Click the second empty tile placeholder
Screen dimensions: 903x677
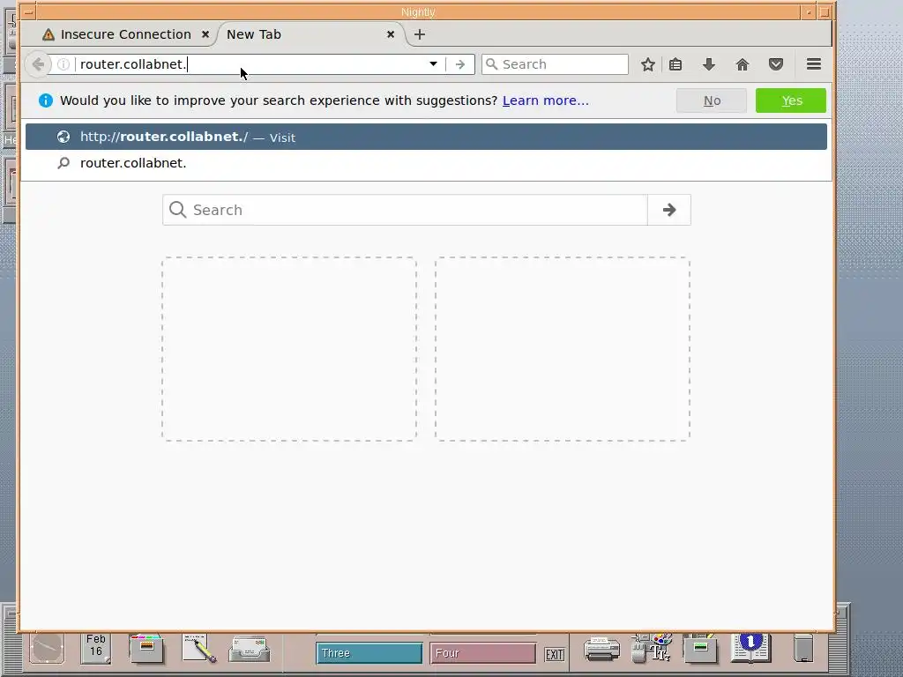[x=563, y=349]
